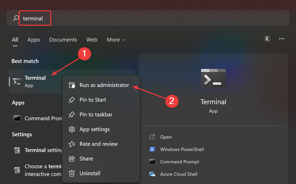
Task: Click the Open external-link icon
Action: (x=152, y=137)
